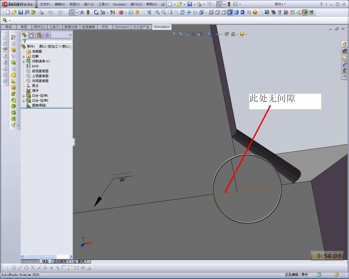This screenshot has height=279, width=349.
Task: Open the ConfigurationManager tab
Action: [40, 35]
